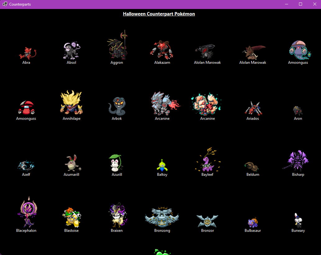The image size is (321, 255).
Task: Select the red crewmate Amoonguss sprite
Action: pos(26,108)
